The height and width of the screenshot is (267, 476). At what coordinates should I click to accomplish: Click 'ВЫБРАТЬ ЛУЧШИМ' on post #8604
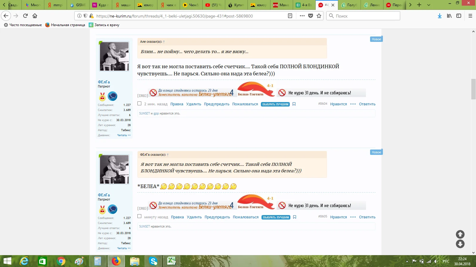[275, 104]
